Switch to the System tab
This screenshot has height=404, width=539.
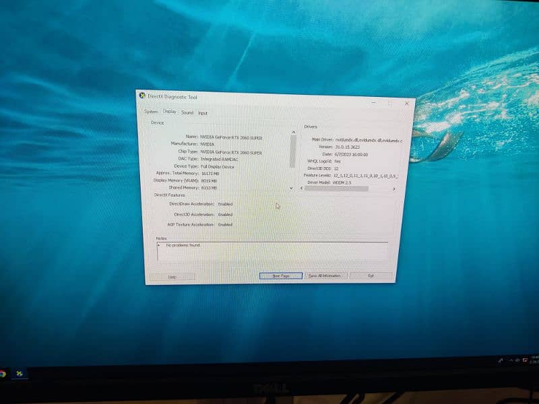pos(150,112)
